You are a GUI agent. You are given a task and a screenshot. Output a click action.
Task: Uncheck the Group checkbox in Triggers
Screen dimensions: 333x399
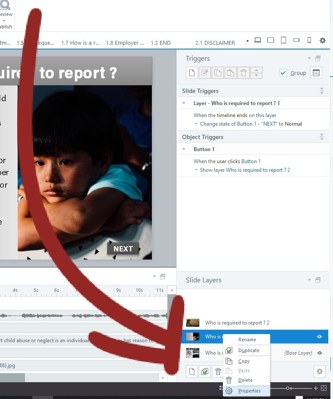283,73
